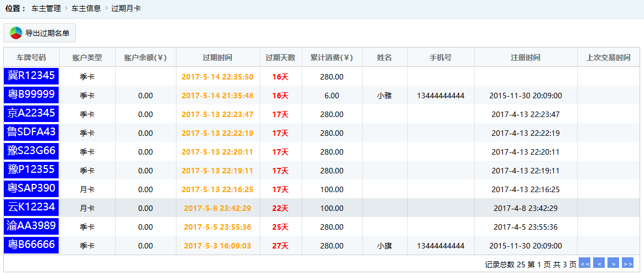Click the 注册时间 column header
Viewport: 644px width, 275px height.
pos(526,57)
